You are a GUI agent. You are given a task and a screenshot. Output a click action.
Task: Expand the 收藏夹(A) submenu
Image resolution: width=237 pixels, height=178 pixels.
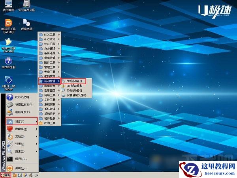tap(22, 129)
